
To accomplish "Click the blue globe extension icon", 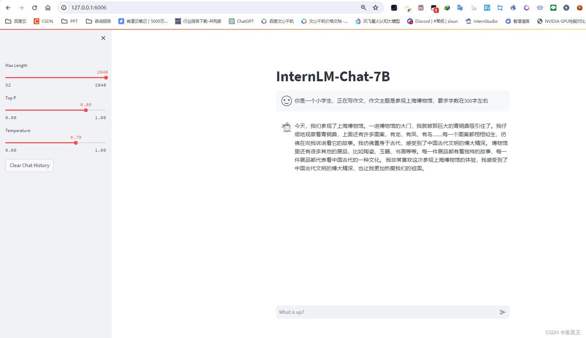I will (x=513, y=8).
